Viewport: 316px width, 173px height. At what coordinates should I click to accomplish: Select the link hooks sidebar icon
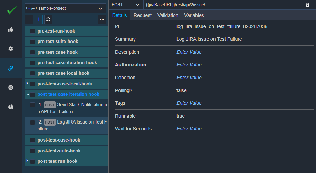[x=11, y=68]
